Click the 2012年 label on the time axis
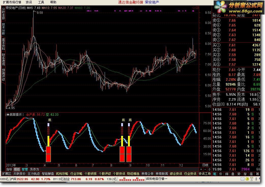 point(11,165)
